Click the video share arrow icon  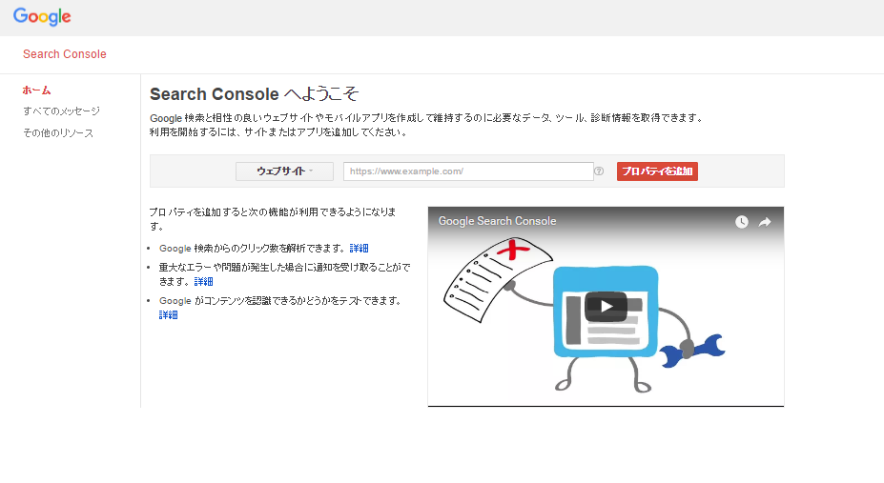coord(765,222)
